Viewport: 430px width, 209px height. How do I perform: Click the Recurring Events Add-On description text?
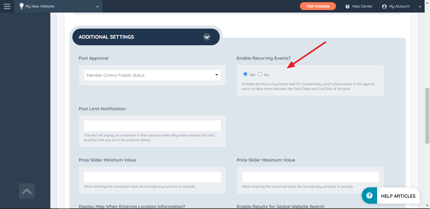tap(308, 86)
